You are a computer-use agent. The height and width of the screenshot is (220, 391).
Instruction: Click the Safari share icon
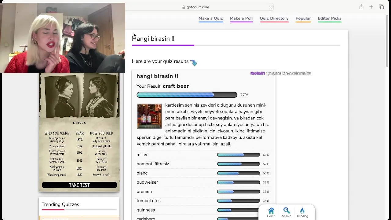pyautogui.click(x=361, y=7)
